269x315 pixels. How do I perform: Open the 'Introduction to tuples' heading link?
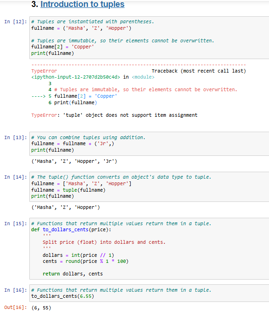[x=82, y=4]
